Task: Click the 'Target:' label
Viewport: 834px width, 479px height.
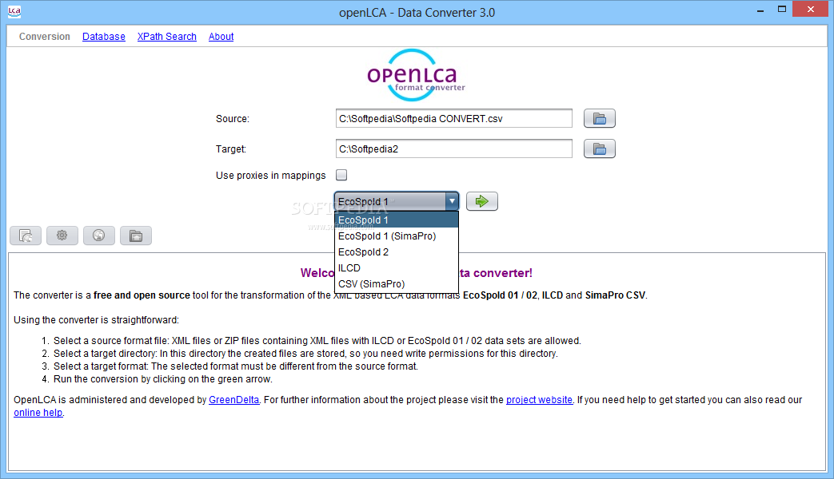Action: pos(231,149)
